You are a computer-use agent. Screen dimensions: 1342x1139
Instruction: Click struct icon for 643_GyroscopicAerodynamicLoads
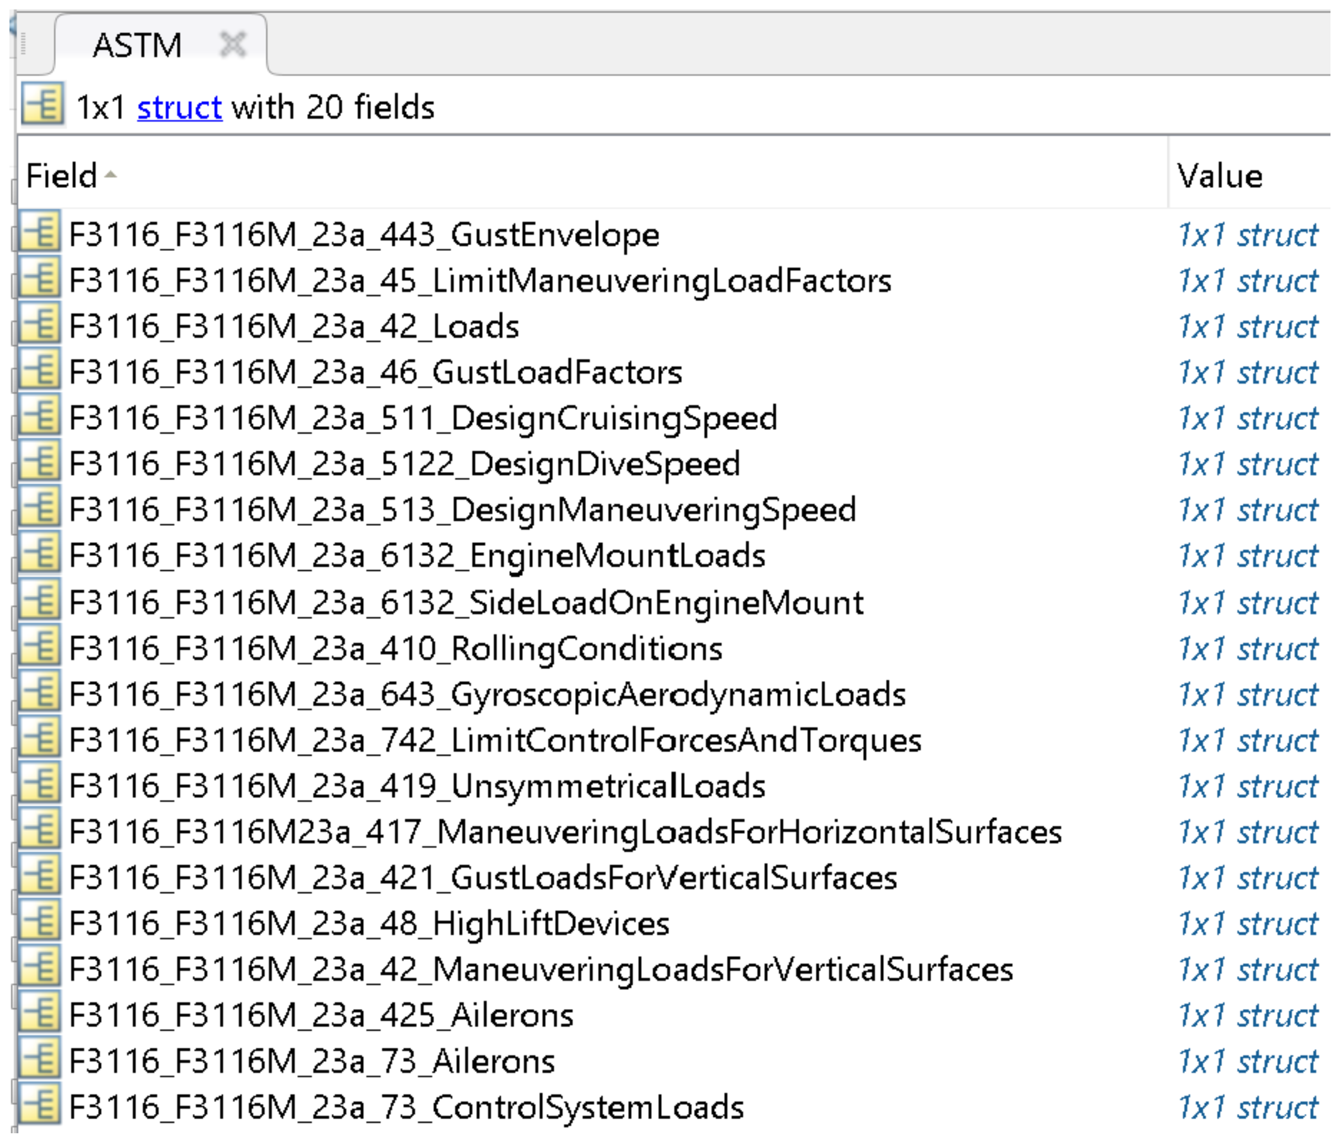point(40,690)
